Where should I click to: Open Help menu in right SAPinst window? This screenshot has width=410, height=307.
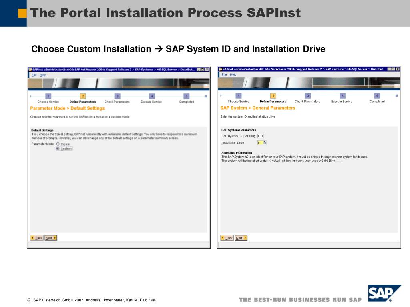pyautogui.click(x=233, y=75)
